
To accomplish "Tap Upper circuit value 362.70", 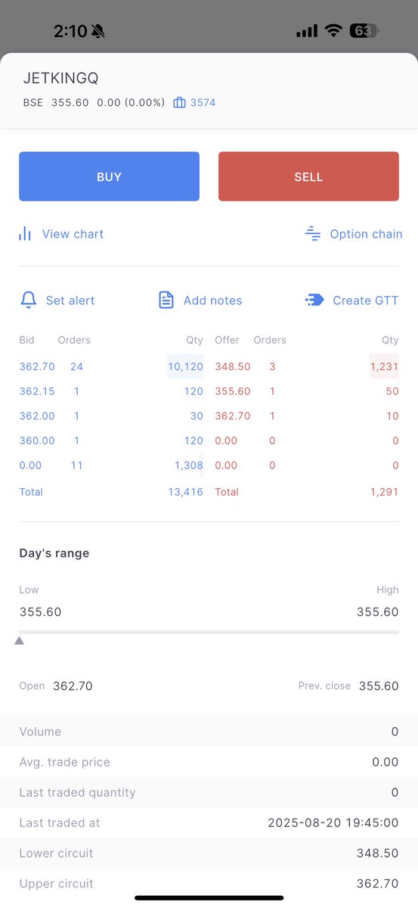I will [378, 883].
